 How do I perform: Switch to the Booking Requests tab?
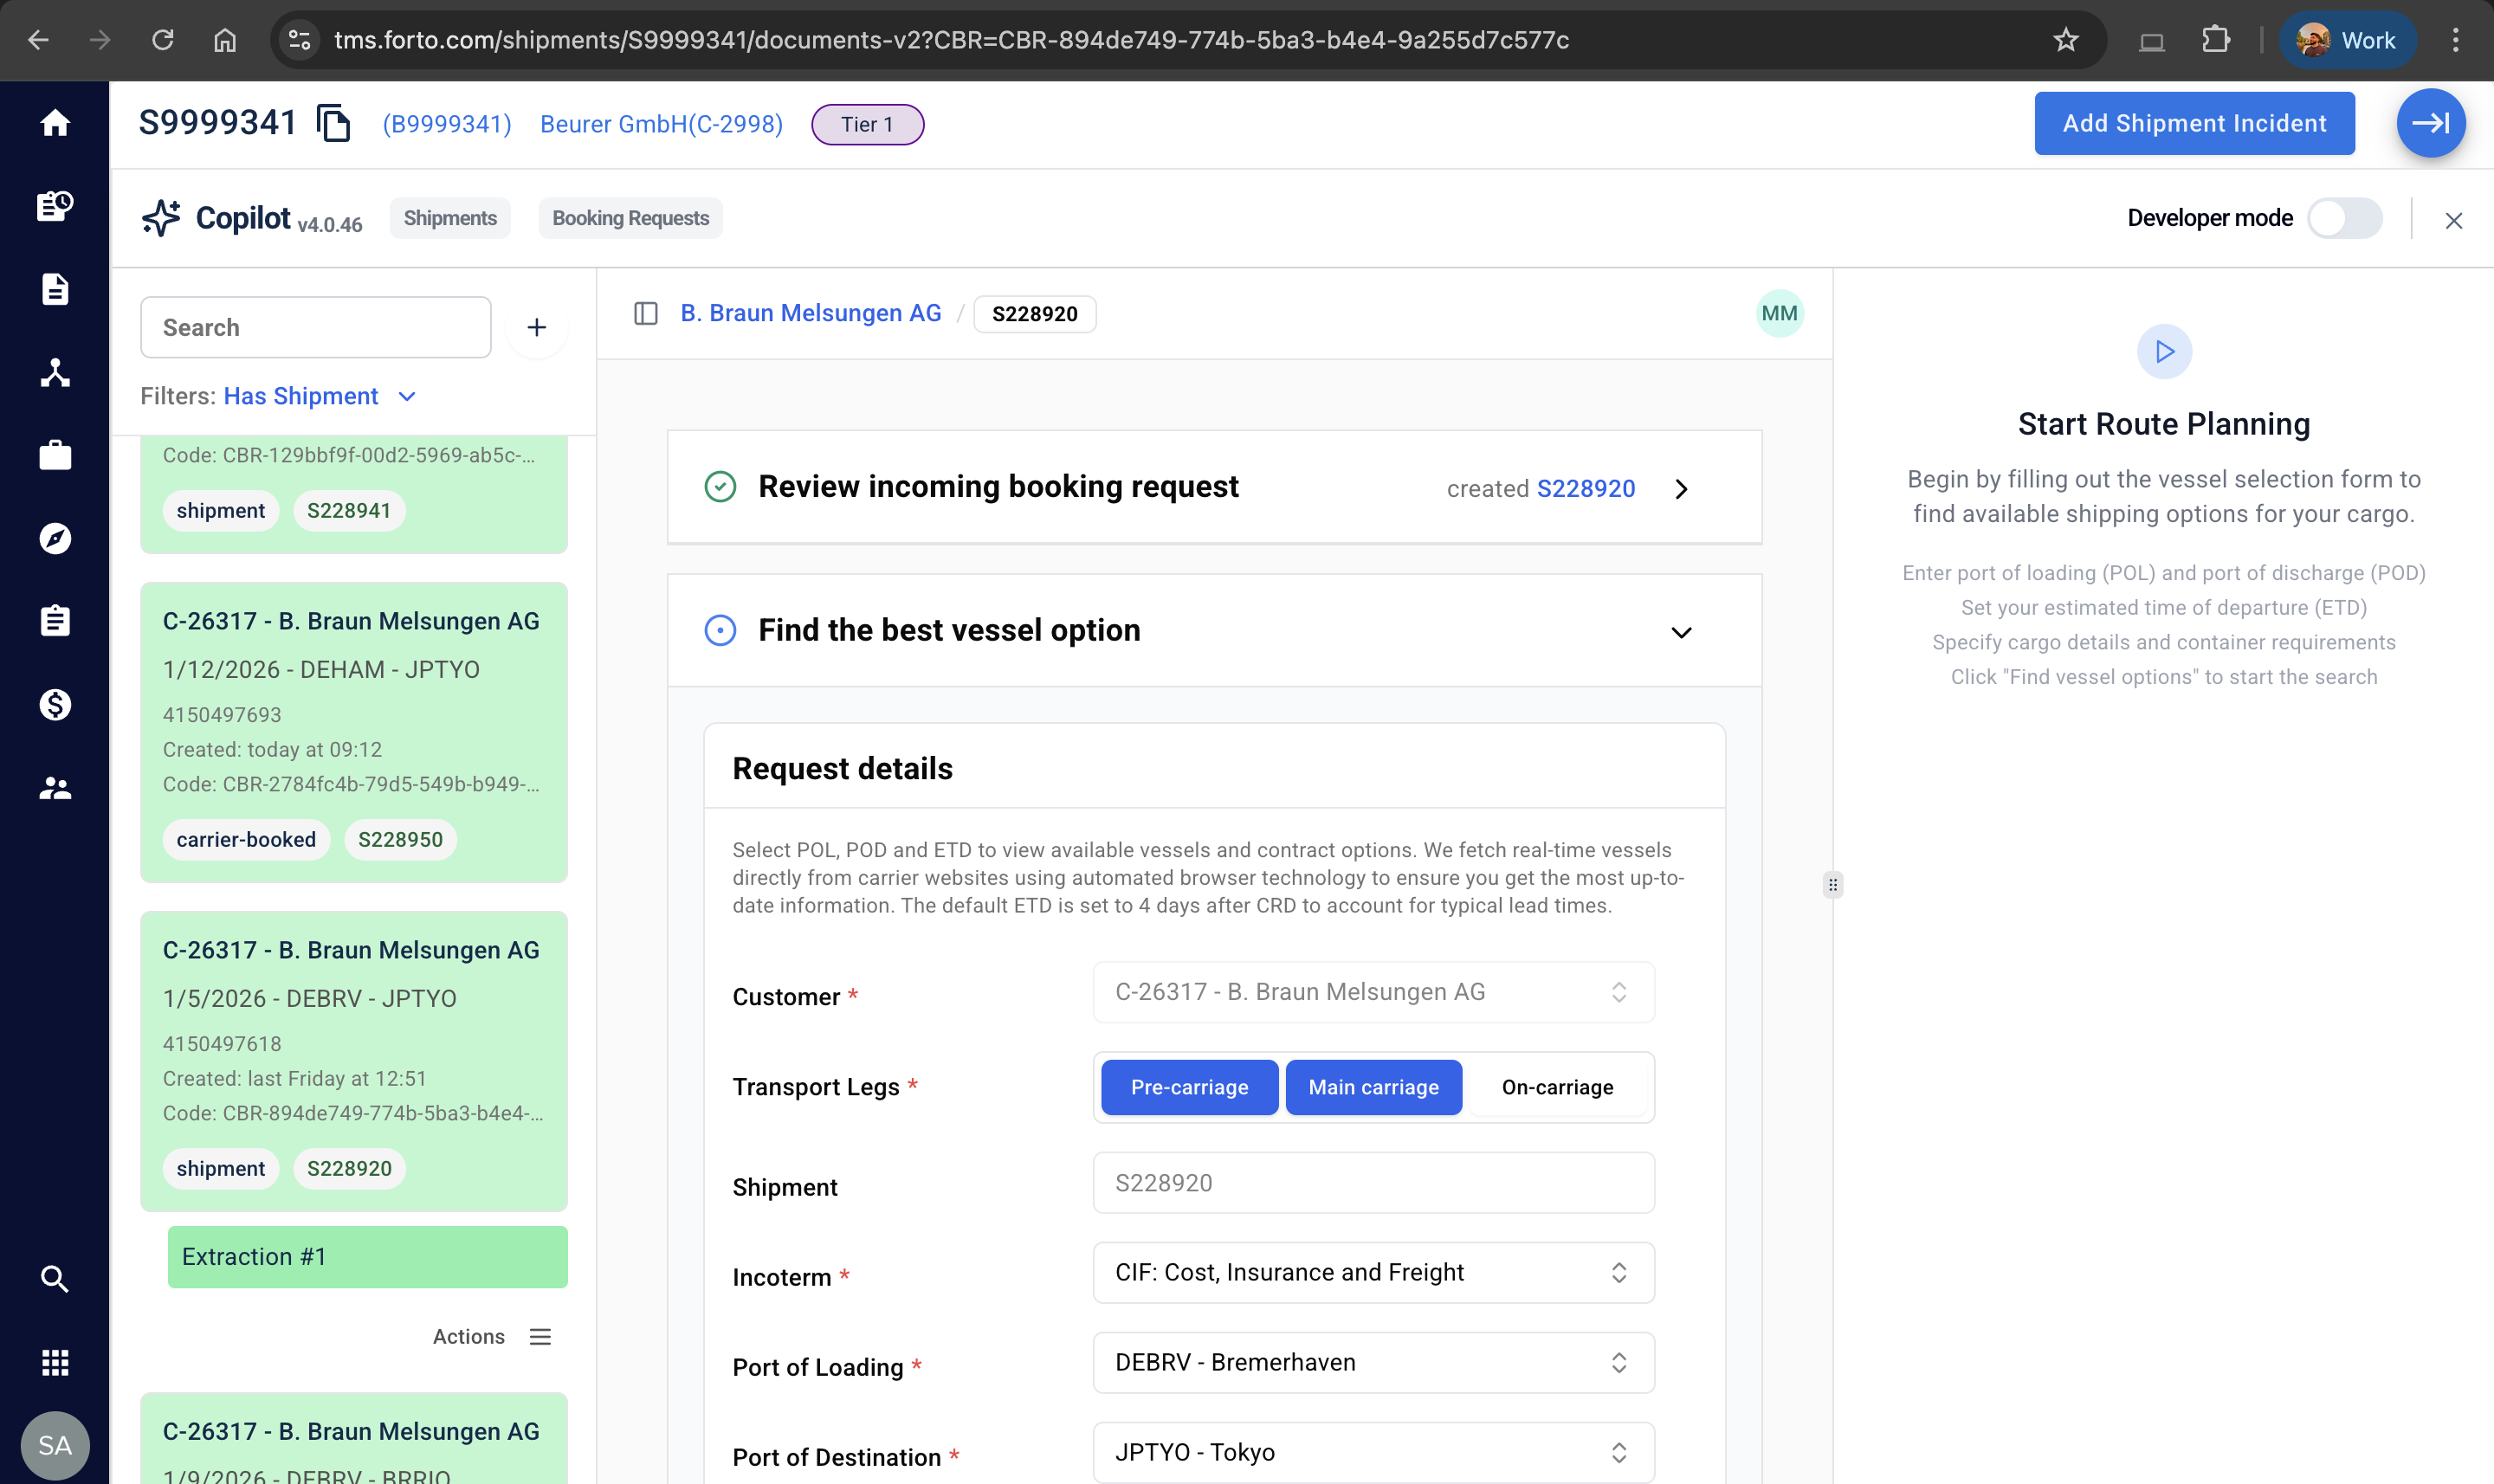pos(629,217)
